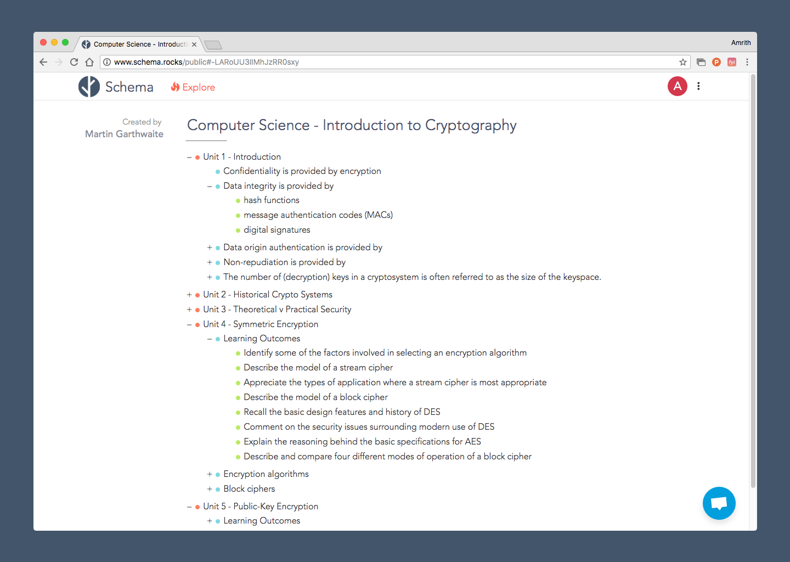Image resolution: width=790 pixels, height=562 pixels.
Task: Click the page vertical scrollbar
Action: [753, 281]
